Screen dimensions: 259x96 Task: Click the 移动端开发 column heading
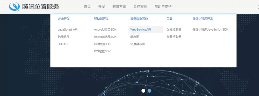(x=102, y=18)
